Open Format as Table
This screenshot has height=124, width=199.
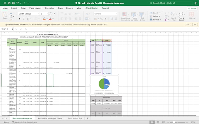tap(134, 16)
